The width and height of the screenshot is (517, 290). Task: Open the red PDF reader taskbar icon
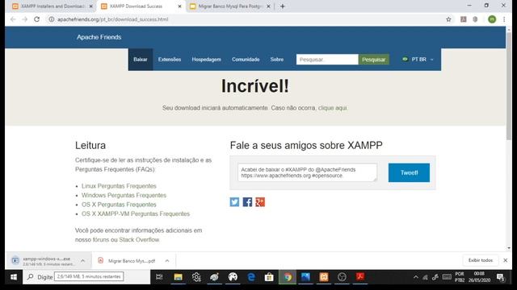360,277
